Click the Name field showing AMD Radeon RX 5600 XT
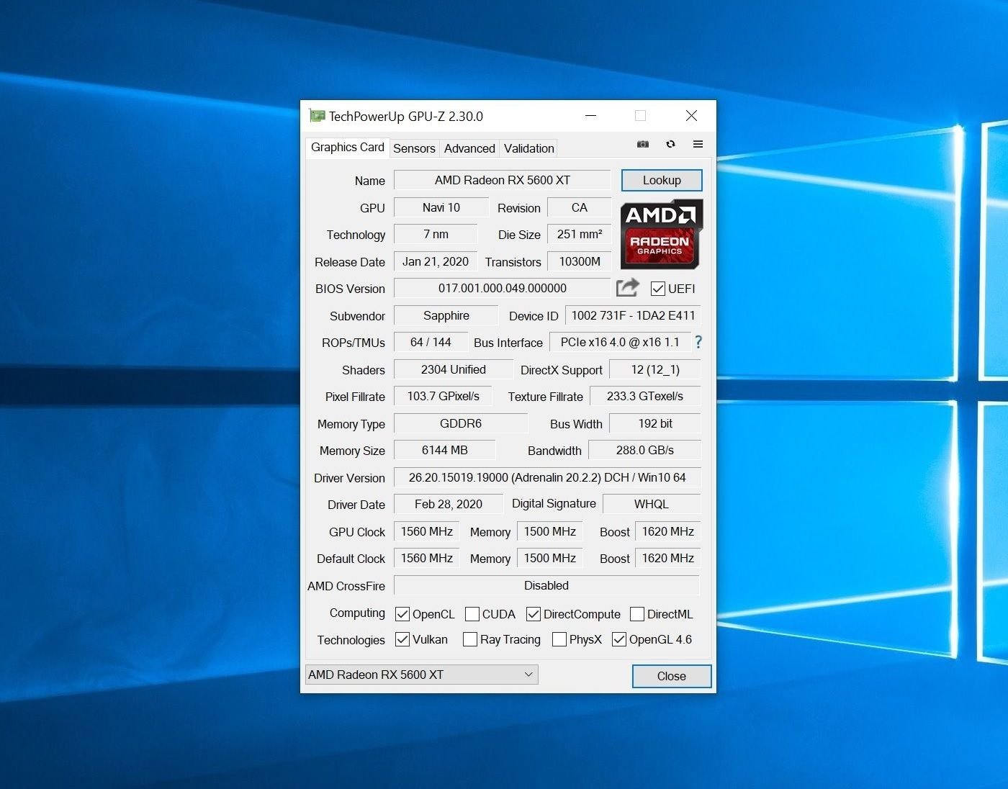Viewport: 1008px width, 789px height. click(x=503, y=180)
